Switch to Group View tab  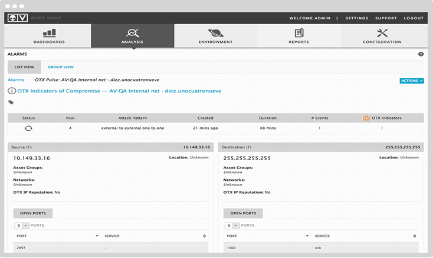[61, 67]
